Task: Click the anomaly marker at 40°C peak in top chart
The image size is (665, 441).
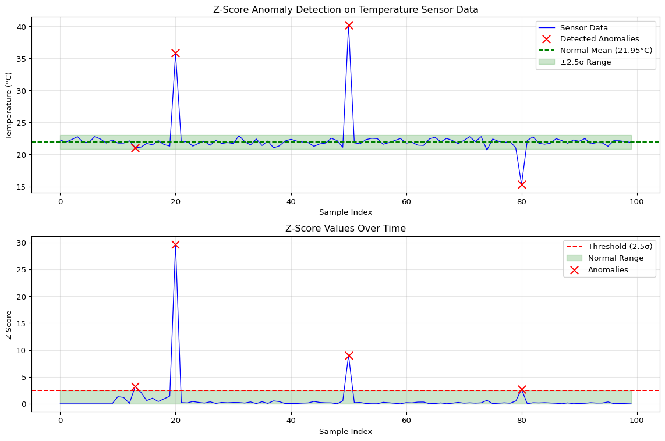Action: click(x=349, y=26)
